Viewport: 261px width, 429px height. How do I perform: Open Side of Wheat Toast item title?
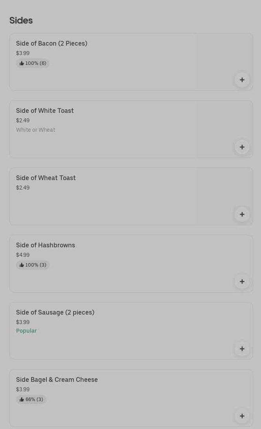tap(46, 178)
